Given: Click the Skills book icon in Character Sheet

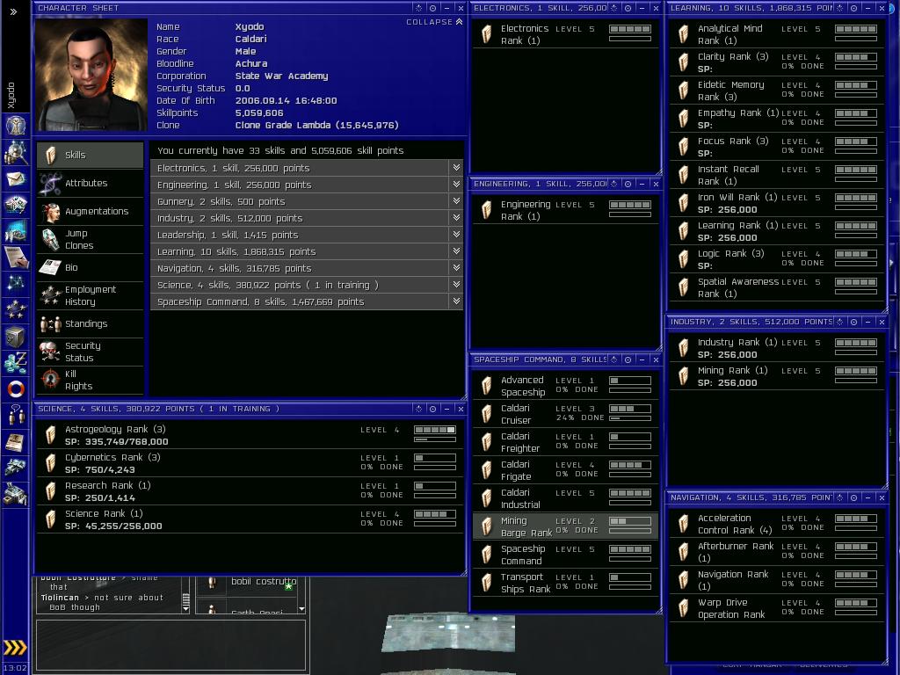Looking at the screenshot, I should click(50, 155).
